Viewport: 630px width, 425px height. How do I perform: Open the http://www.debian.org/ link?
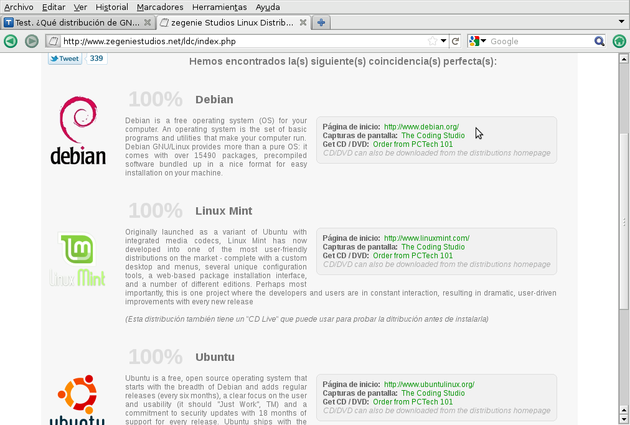tap(421, 127)
